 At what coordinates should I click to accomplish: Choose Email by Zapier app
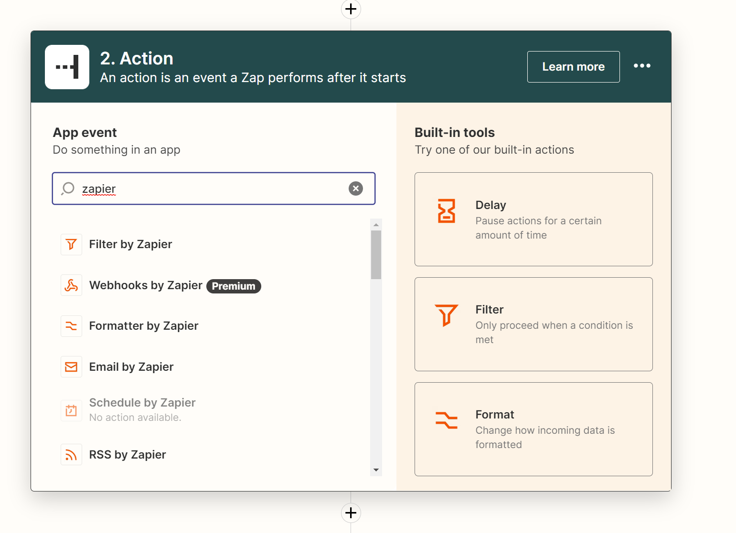point(131,367)
